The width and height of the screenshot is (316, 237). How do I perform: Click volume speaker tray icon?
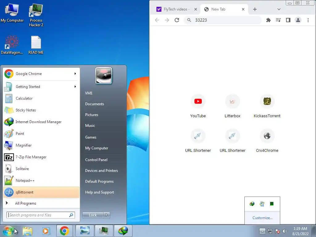(x=285, y=231)
